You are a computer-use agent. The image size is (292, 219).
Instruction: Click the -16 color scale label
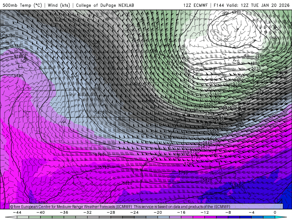181,212
